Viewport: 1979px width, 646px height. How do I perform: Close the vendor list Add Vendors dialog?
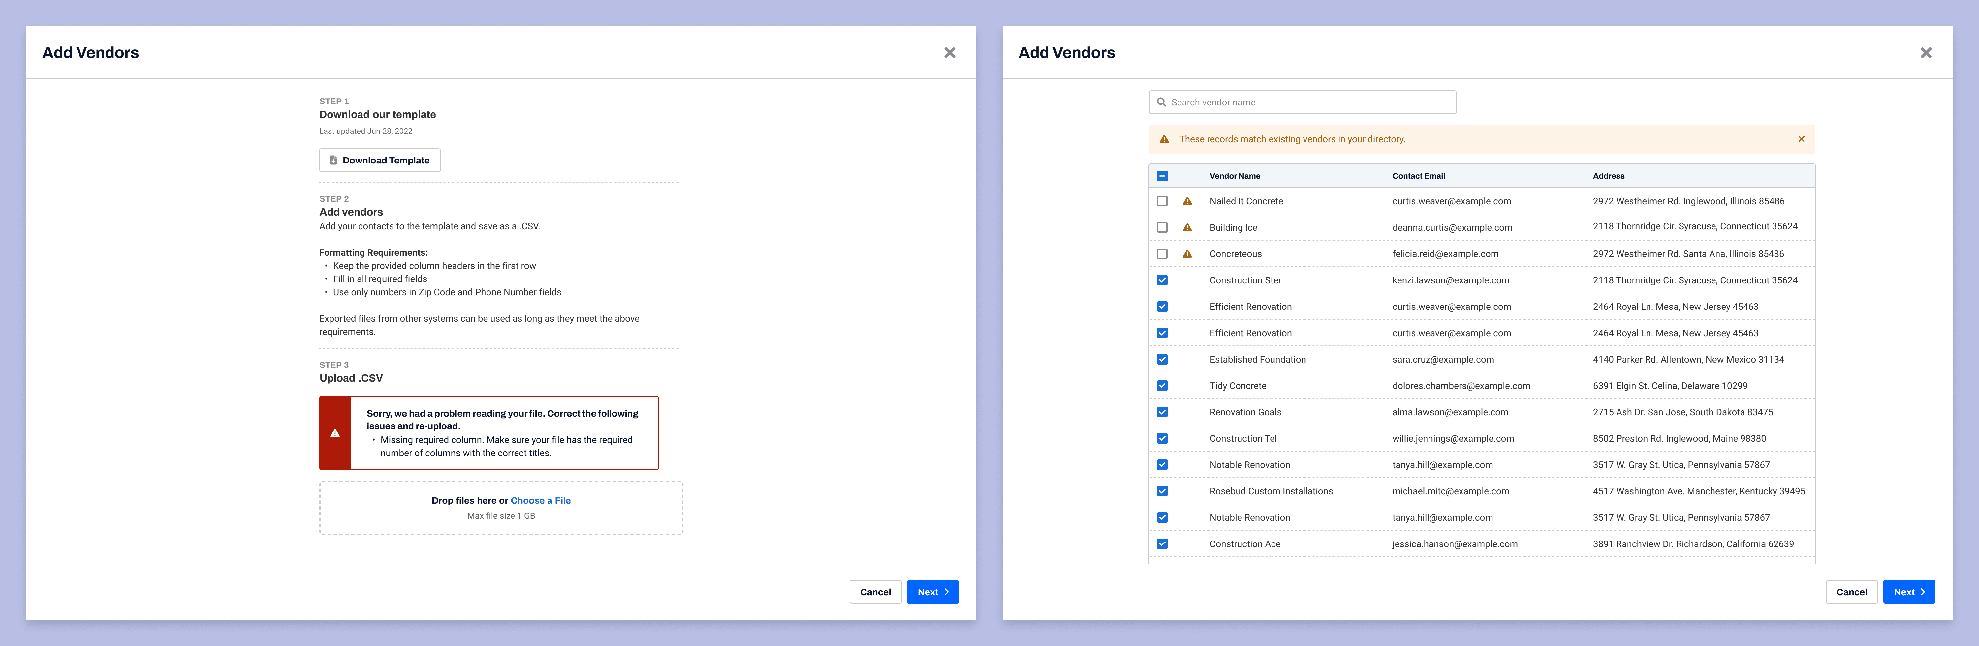pyautogui.click(x=1925, y=53)
